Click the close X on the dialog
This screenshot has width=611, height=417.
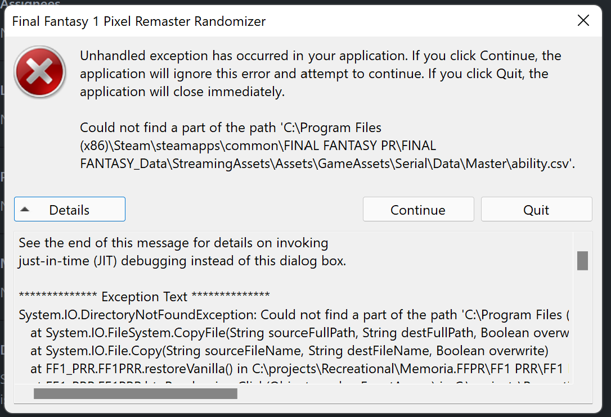(583, 20)
